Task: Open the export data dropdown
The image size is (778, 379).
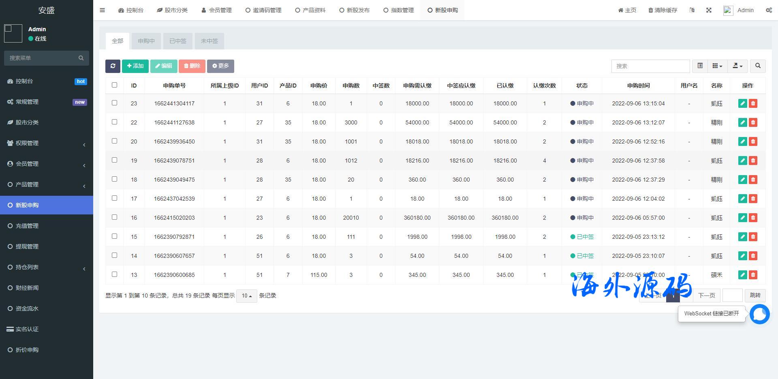Action: (737, 66)
